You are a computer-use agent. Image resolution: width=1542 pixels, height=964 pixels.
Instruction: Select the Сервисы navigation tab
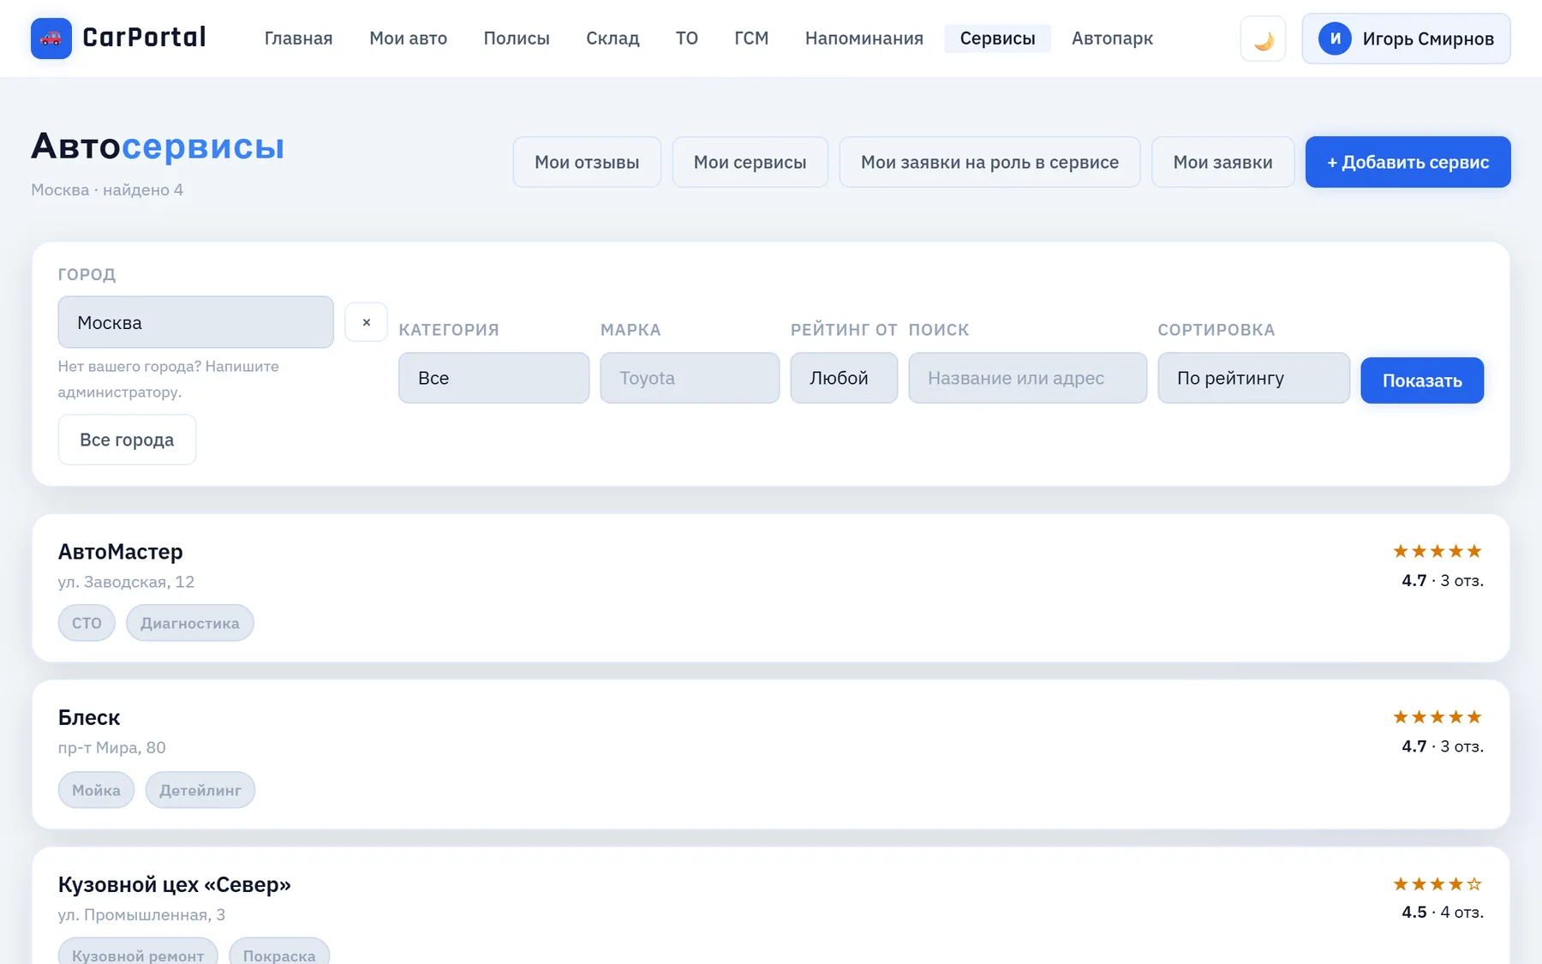(x=997, y=39)
